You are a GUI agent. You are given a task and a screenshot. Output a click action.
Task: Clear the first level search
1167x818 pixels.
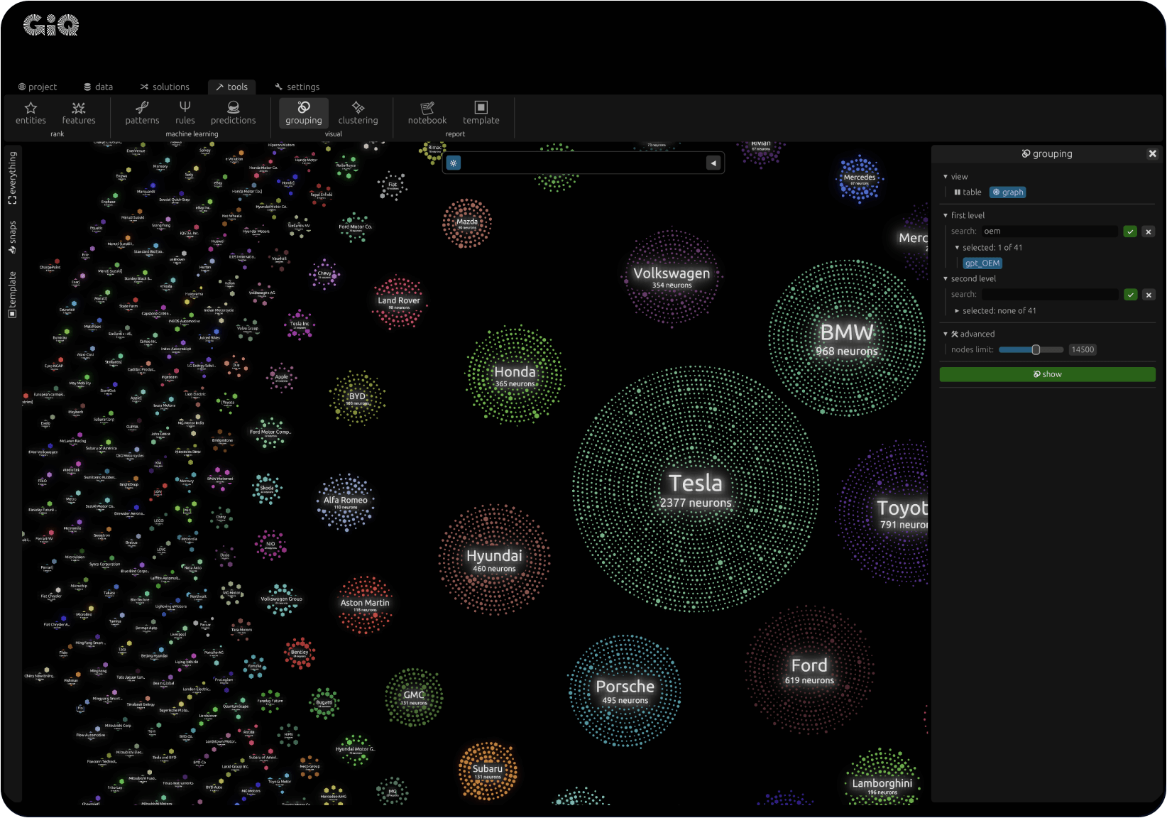(x=1149, y=231)
